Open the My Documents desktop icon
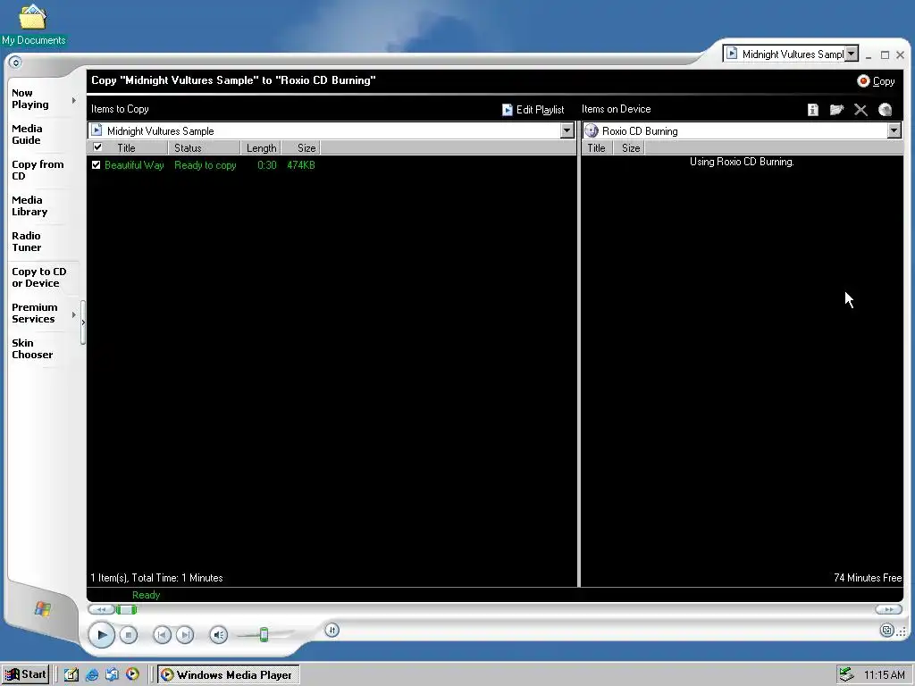 point(33,24)
